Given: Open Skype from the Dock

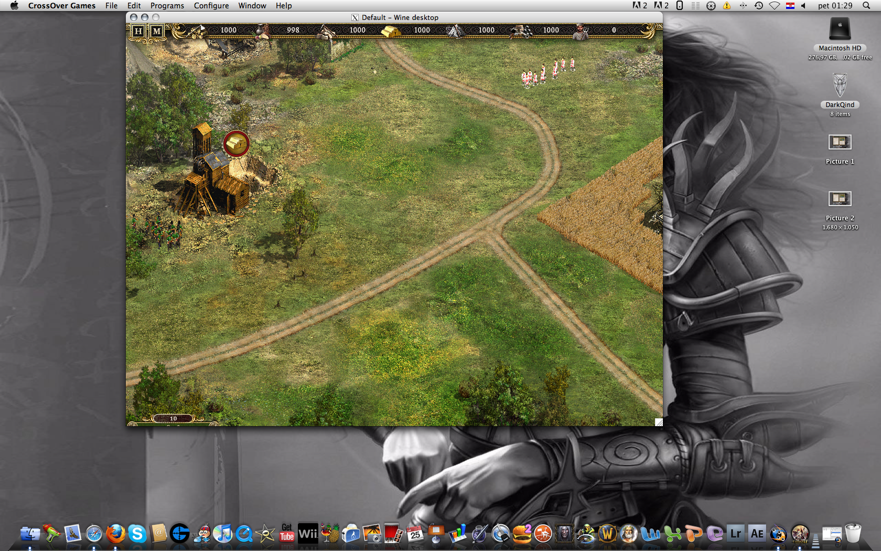Looking at the screenshot, I should [x=137, y=534].
